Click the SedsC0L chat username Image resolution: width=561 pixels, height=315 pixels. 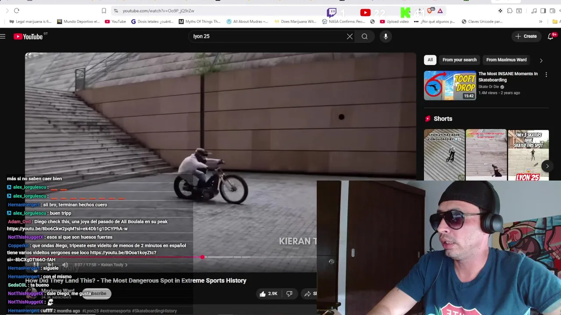pos(17,285)
